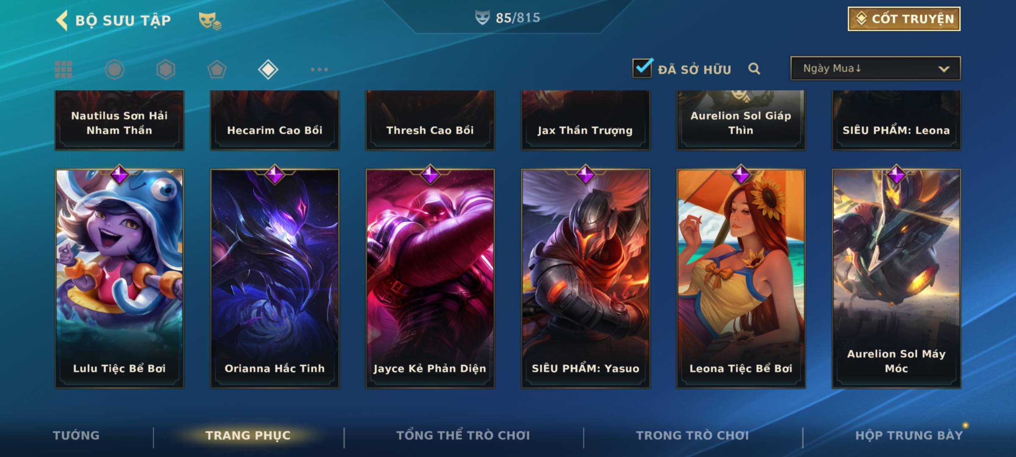The image size is (1016, 457).
Task: Expand the Ngày Mua sort dropdown
Action: [875, 68]
